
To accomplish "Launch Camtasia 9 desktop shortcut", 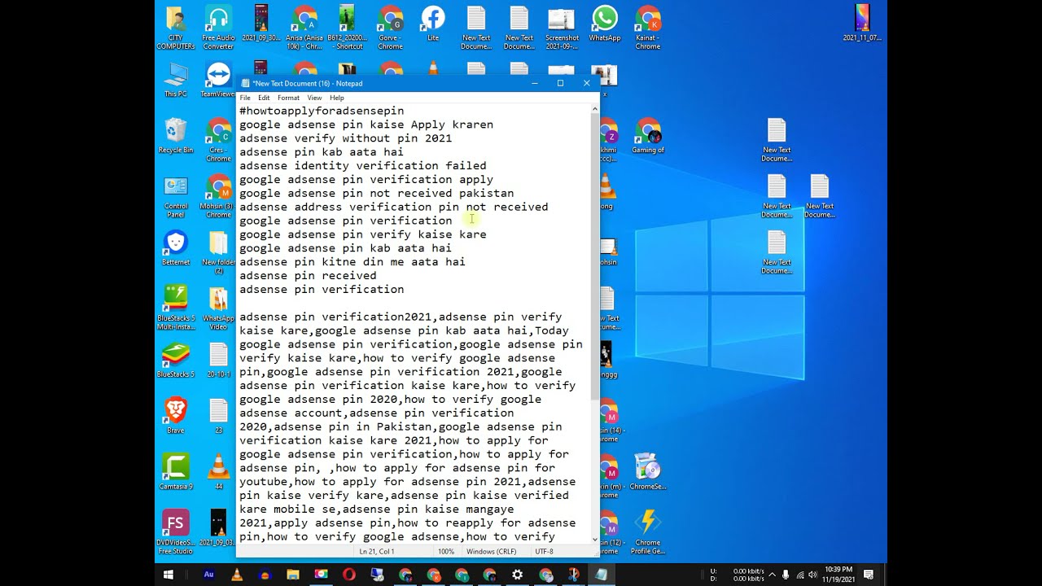I will click(x=175, y=472).
